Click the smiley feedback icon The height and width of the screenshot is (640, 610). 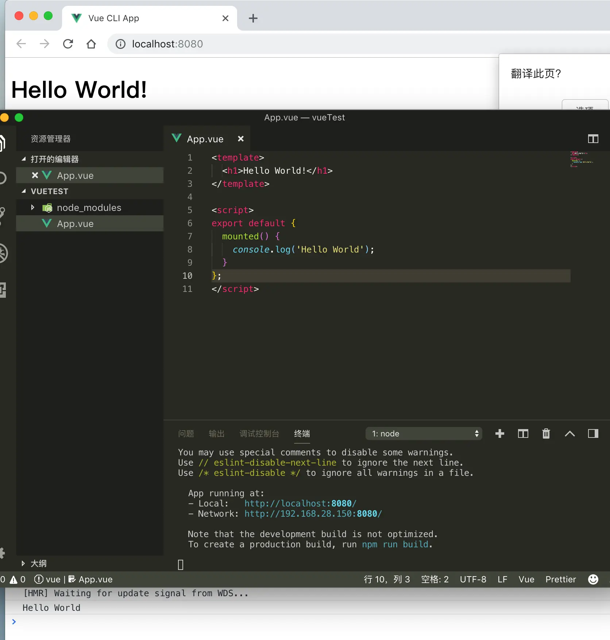pos(593,579)
